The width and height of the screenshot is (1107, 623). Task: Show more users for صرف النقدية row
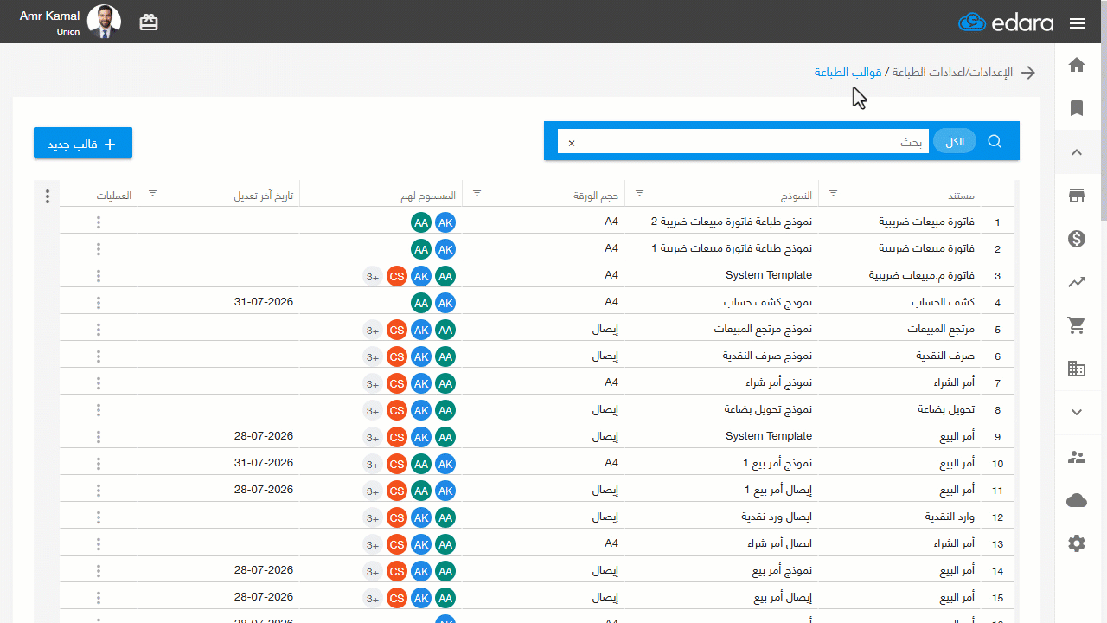pyautogui.click(x=373, y=356)
